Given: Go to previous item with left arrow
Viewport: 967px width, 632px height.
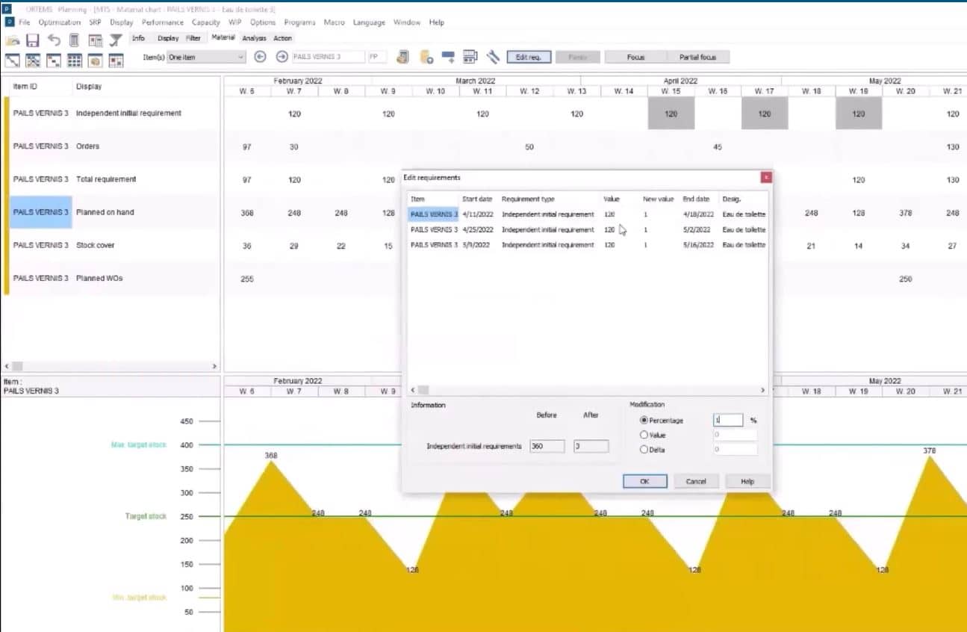Looking at the screenshot, I should tap(261, 57).
